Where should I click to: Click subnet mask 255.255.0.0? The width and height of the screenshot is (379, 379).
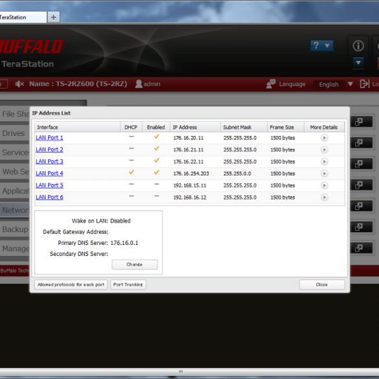[x=237, y=174]
